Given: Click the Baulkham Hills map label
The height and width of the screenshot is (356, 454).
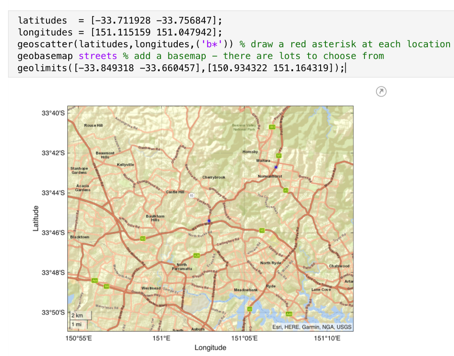Looking at the screenshot, I should [x=155, y=218].
